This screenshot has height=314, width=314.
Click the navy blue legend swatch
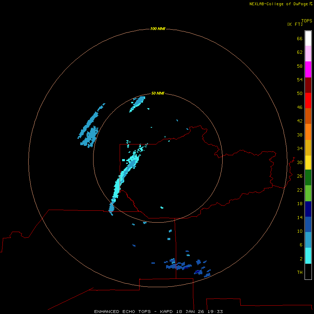click(x=308, y=209)
